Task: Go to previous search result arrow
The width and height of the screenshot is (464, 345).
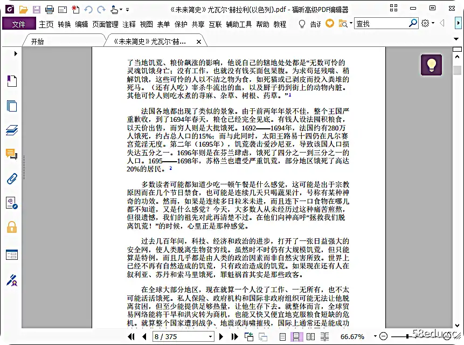Action: pyautogui.click(x=442, y=23)
